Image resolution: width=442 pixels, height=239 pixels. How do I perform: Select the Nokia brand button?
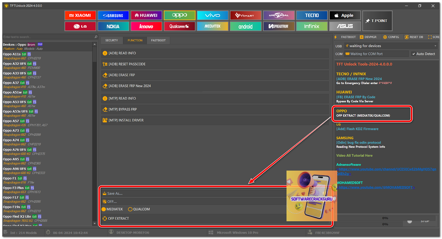point(113,26)
